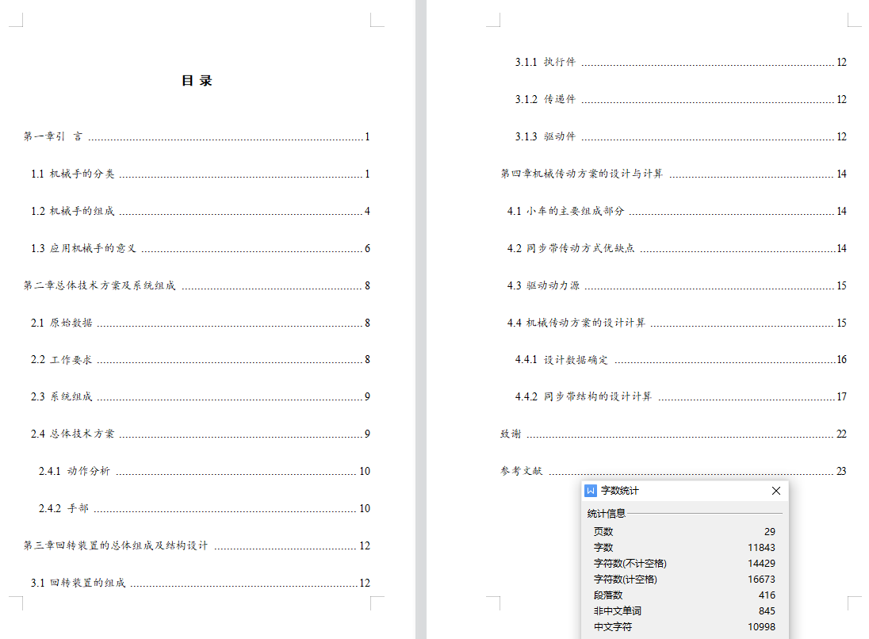Select 4.2 同步带传动方式优缺点 entry
Viewport: 869px width, 639px height.
point(571,248)
